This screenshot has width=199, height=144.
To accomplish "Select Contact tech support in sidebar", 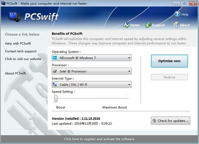I will (x=21, y=51).
